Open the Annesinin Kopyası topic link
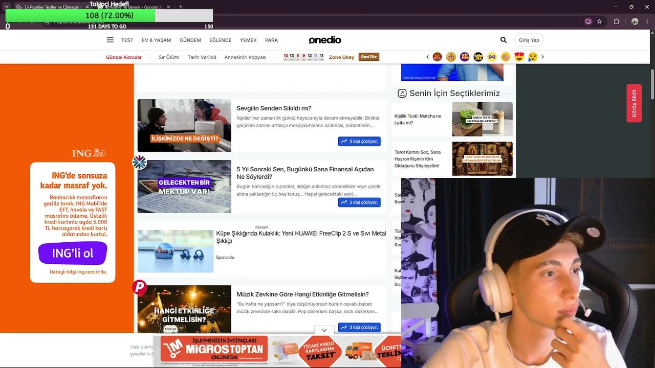This screenshot has width=655, height=368. 246,57
